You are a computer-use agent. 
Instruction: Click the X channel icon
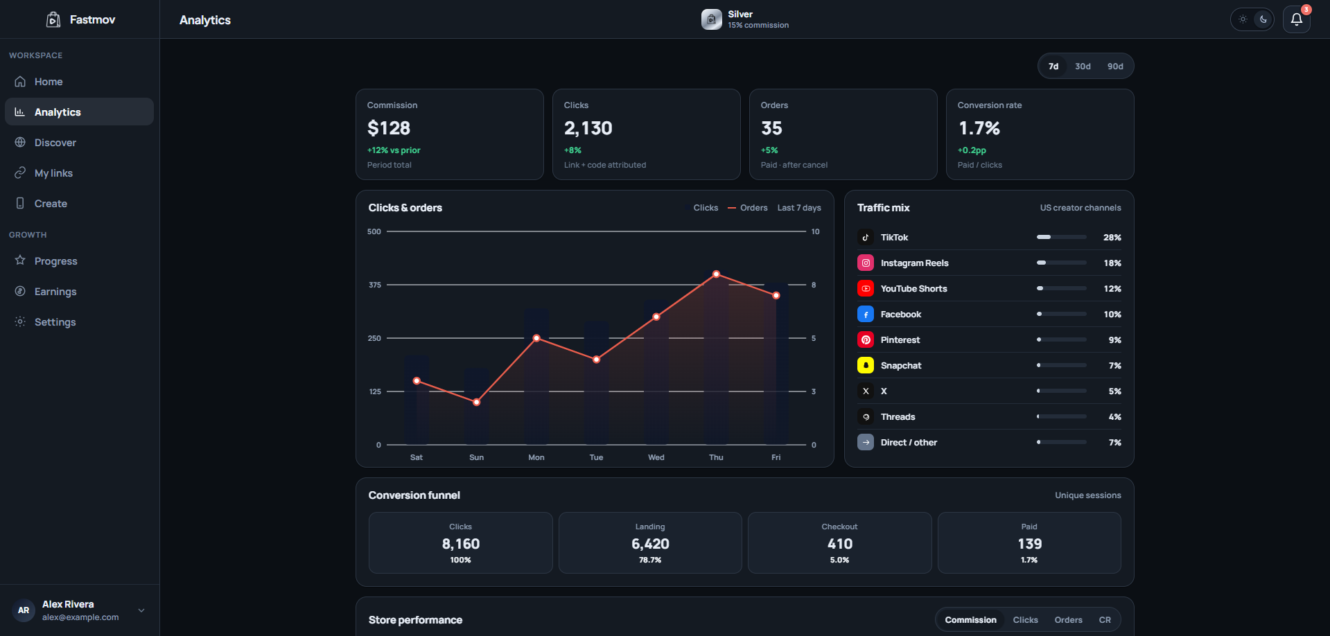866,391
